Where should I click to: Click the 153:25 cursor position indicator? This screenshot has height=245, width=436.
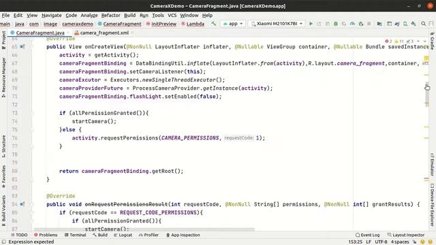tap(356, 242)
